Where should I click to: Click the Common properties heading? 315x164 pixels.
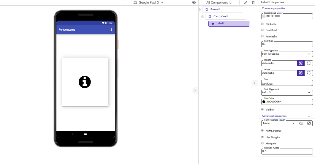point(273,8)
